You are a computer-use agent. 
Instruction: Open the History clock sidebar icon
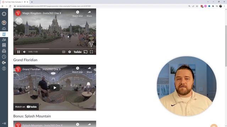coord(4,57)
